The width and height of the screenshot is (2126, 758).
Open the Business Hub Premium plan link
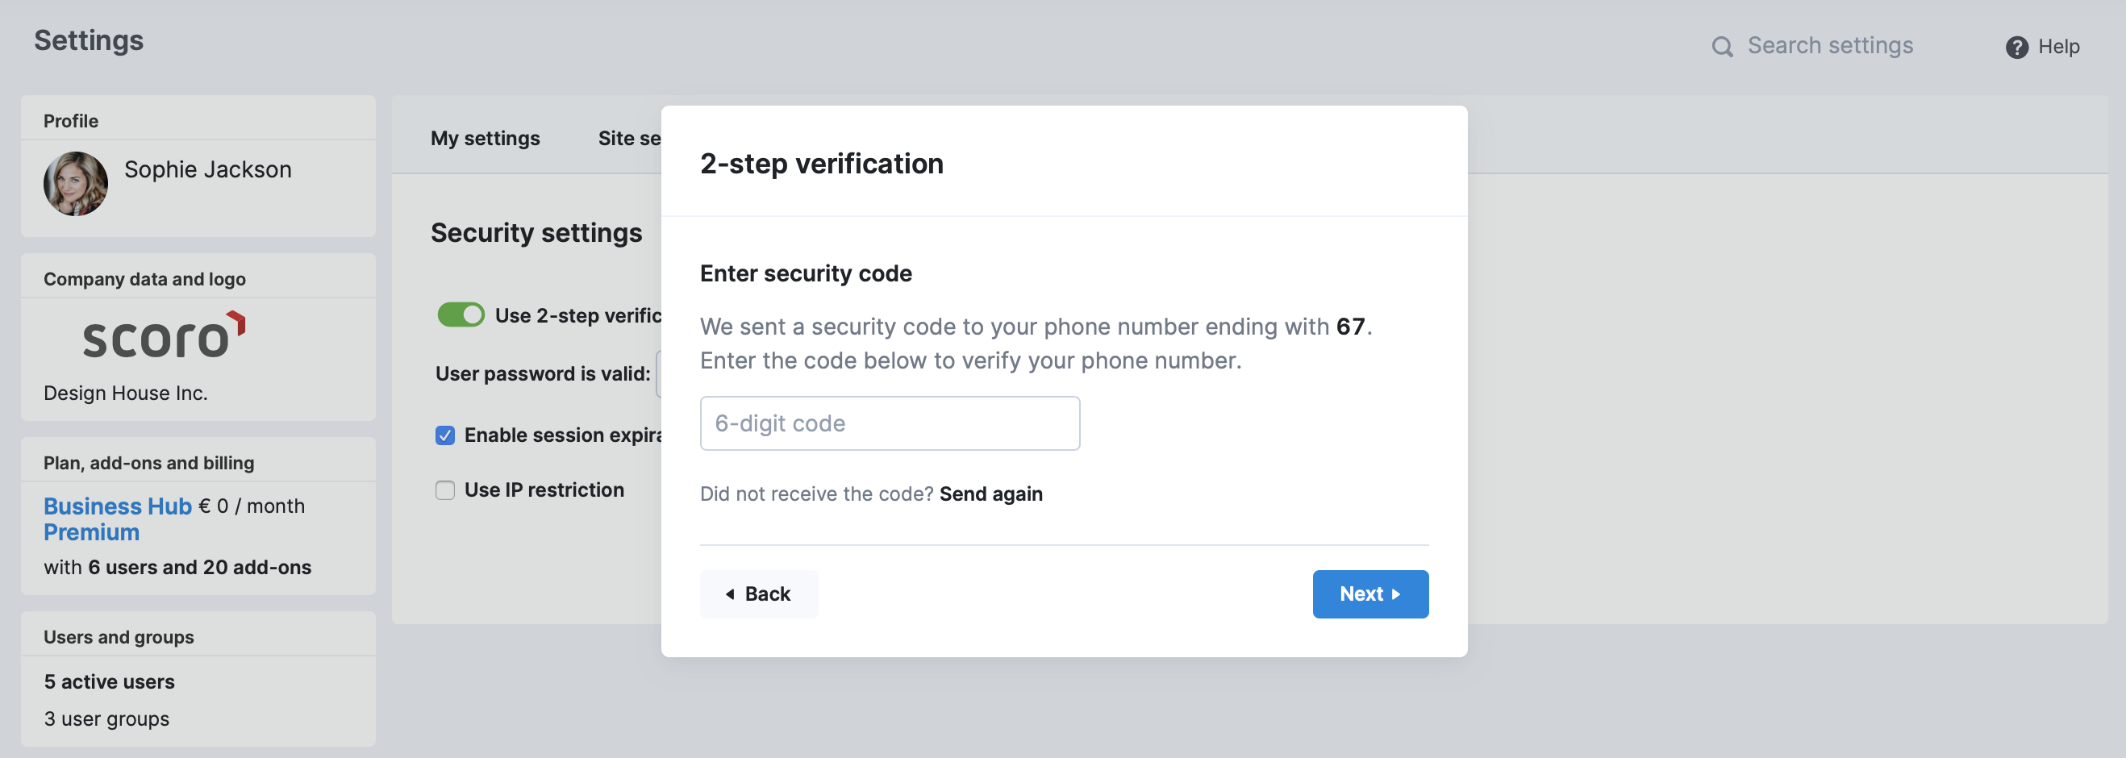click(117, 519)
